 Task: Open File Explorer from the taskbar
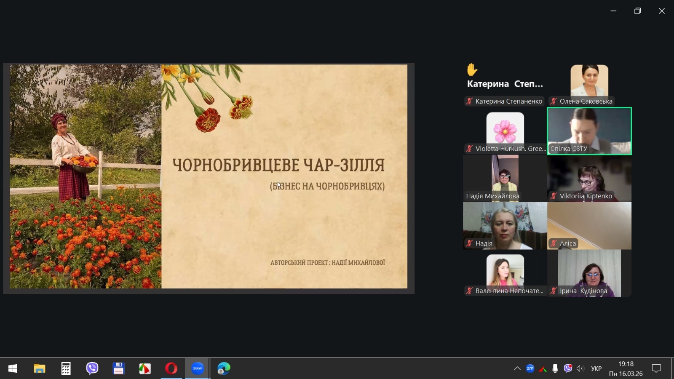click(x=40, y=368)
